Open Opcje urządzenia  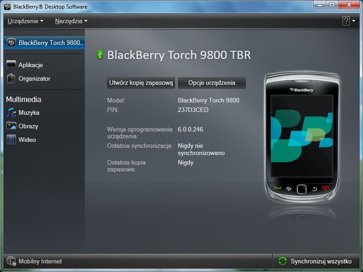212,83
